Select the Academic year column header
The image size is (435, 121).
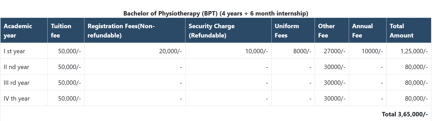[x=18, y=31]
